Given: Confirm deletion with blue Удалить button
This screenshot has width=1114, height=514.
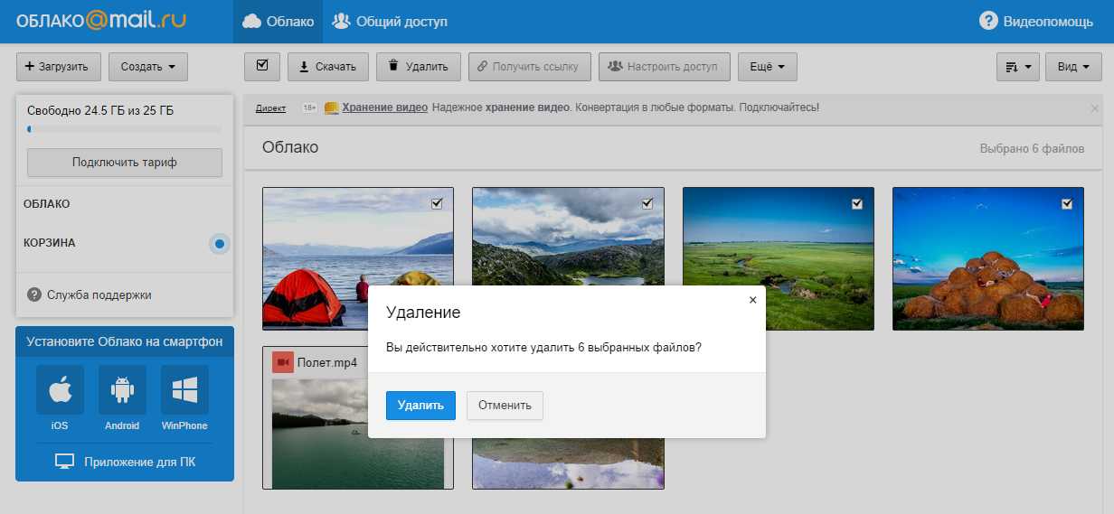Looking at the screenshot, I should tap(420, 405).
